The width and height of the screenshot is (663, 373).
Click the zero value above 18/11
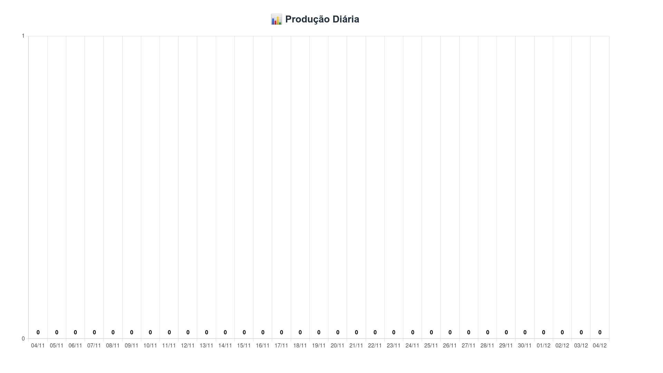pos(300,332)
